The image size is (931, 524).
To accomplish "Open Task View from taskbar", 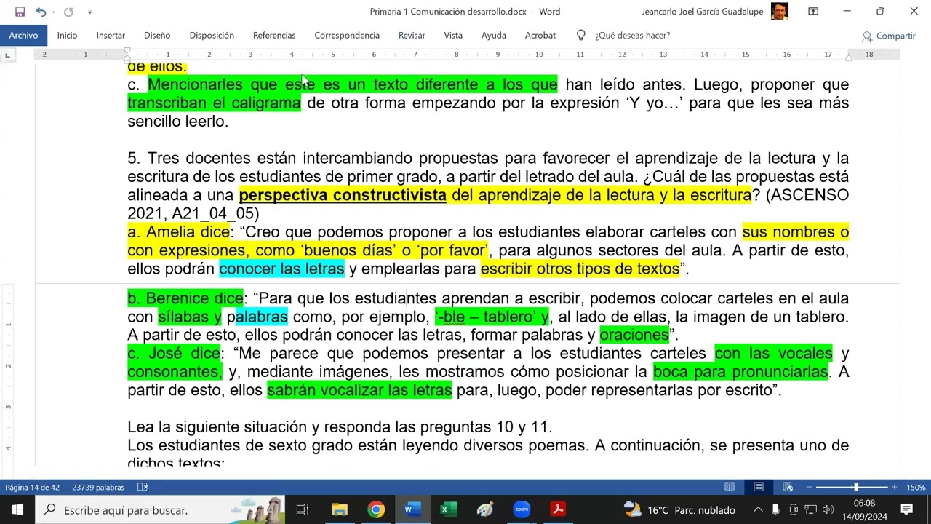I will coord(303,509).
